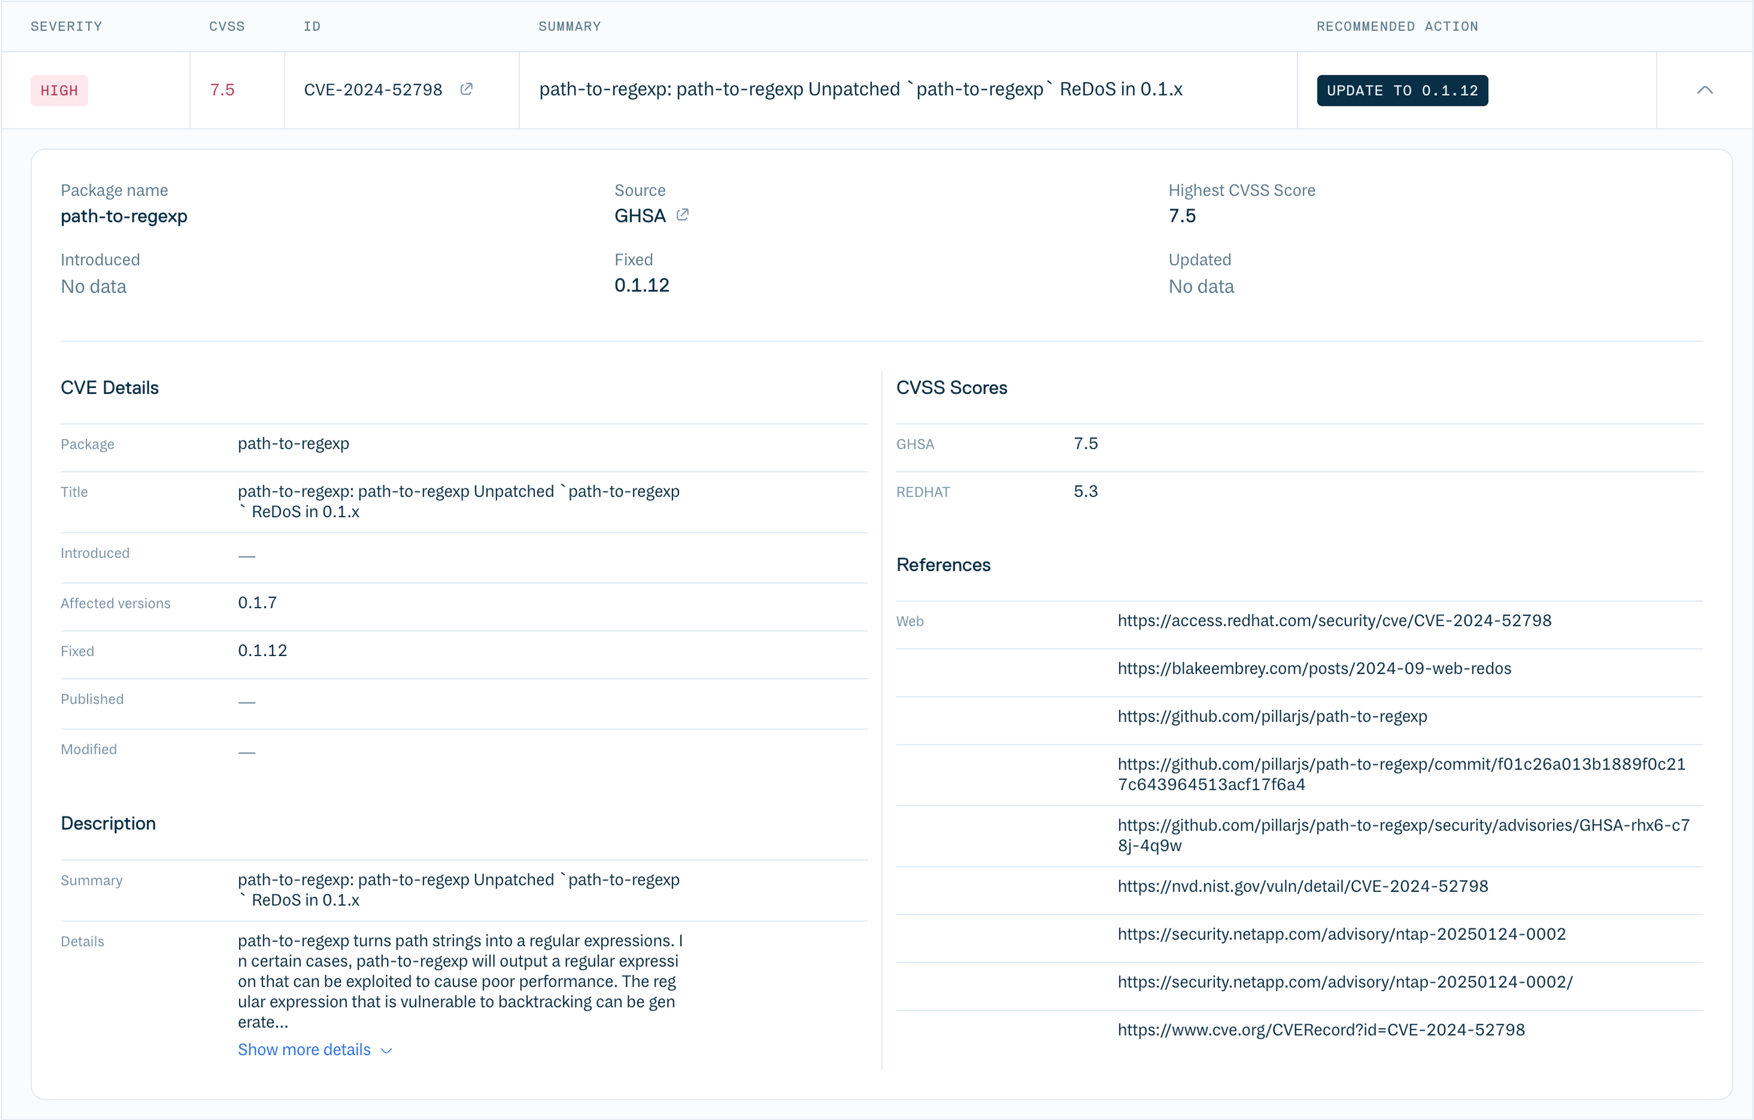
Task: Open the CVE-2024-52798 external link icon
Action: click(x=466, y=89)
